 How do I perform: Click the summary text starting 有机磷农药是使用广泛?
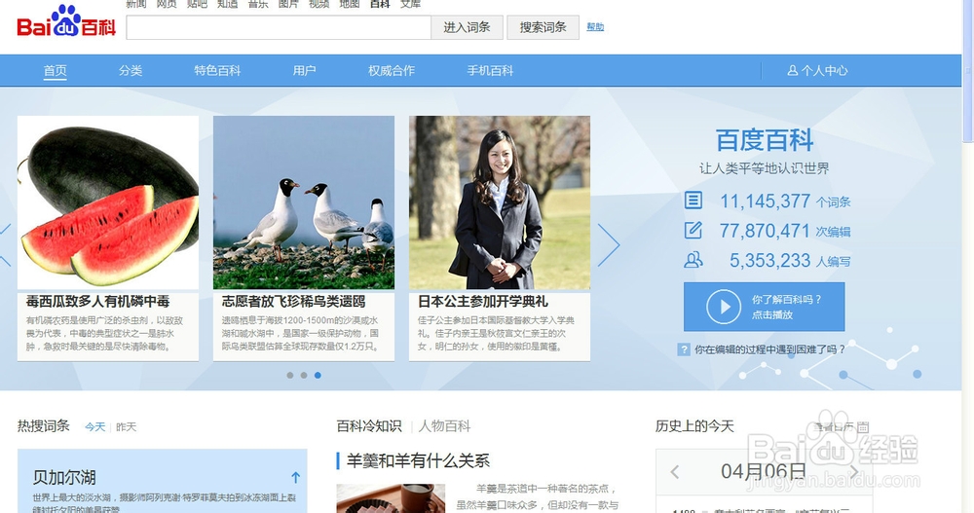(x=104, y=334)
